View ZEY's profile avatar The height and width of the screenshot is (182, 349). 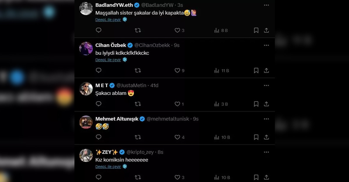pyautogui.click(x=86, y=155)
